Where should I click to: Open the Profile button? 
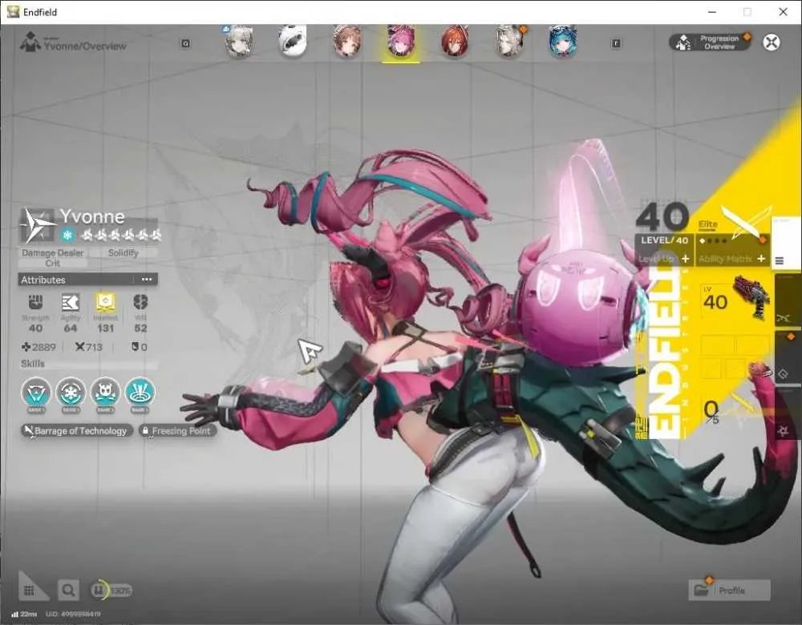[x=730, y=591]
